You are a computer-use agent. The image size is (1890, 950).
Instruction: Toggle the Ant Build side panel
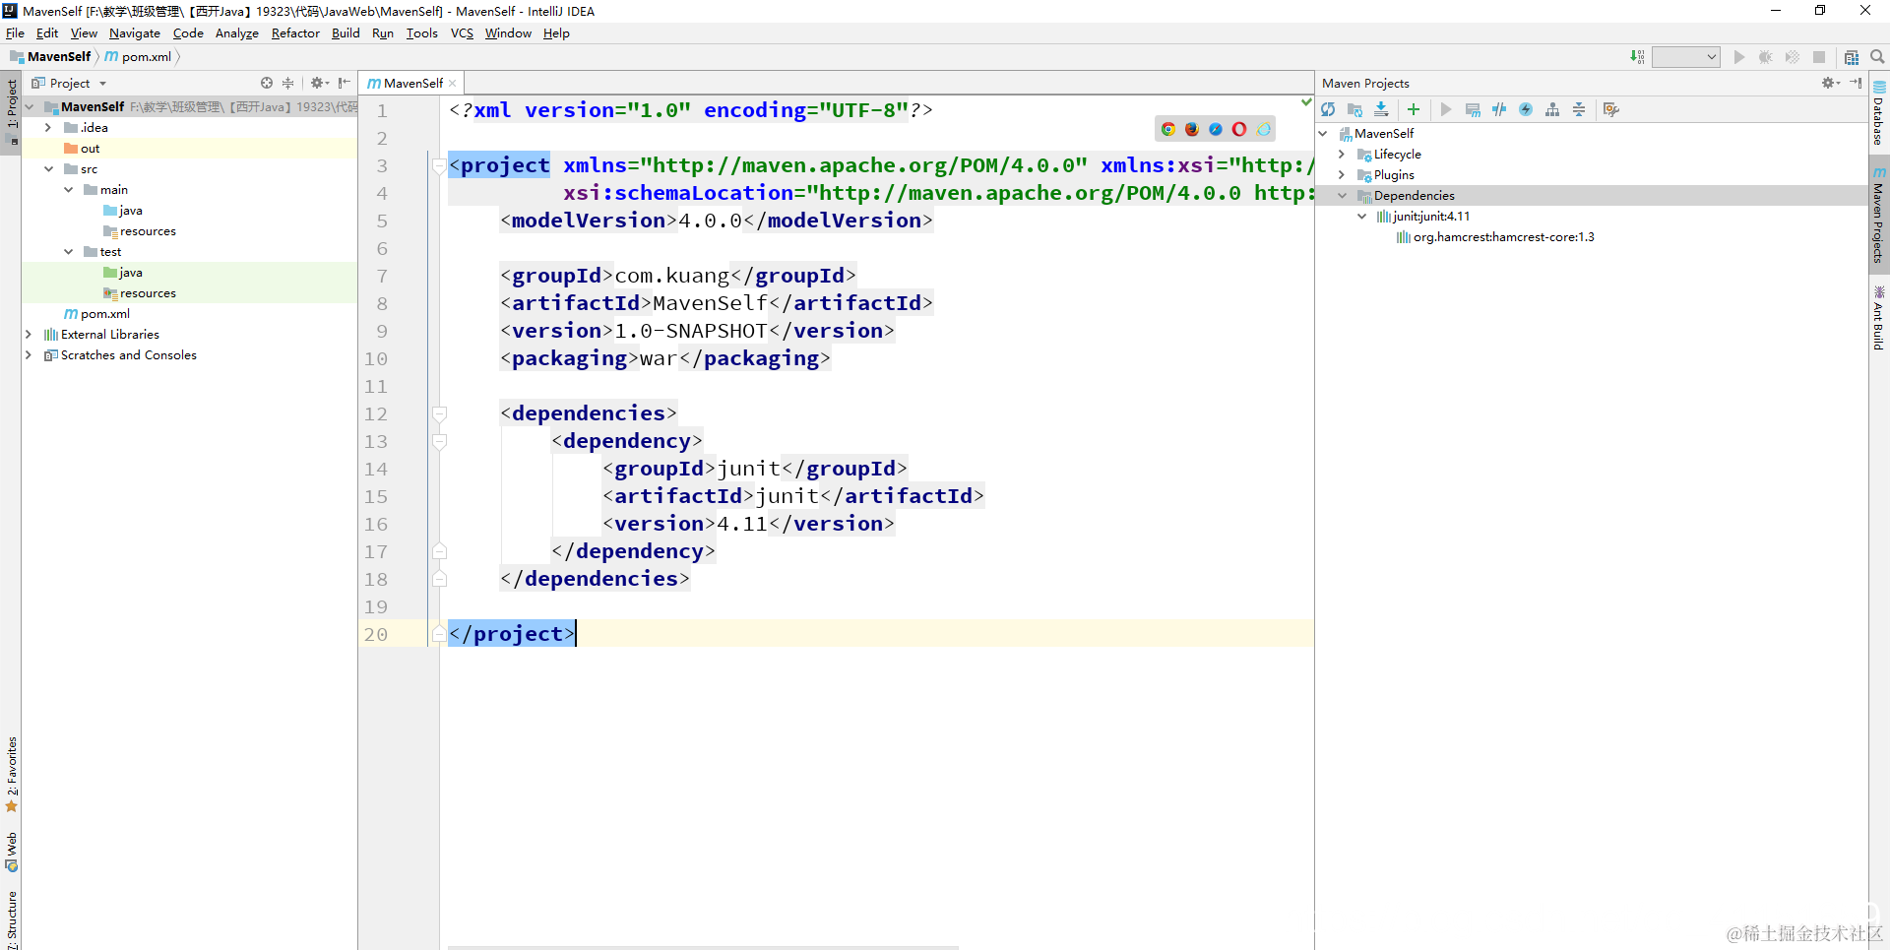(1879, 317)
